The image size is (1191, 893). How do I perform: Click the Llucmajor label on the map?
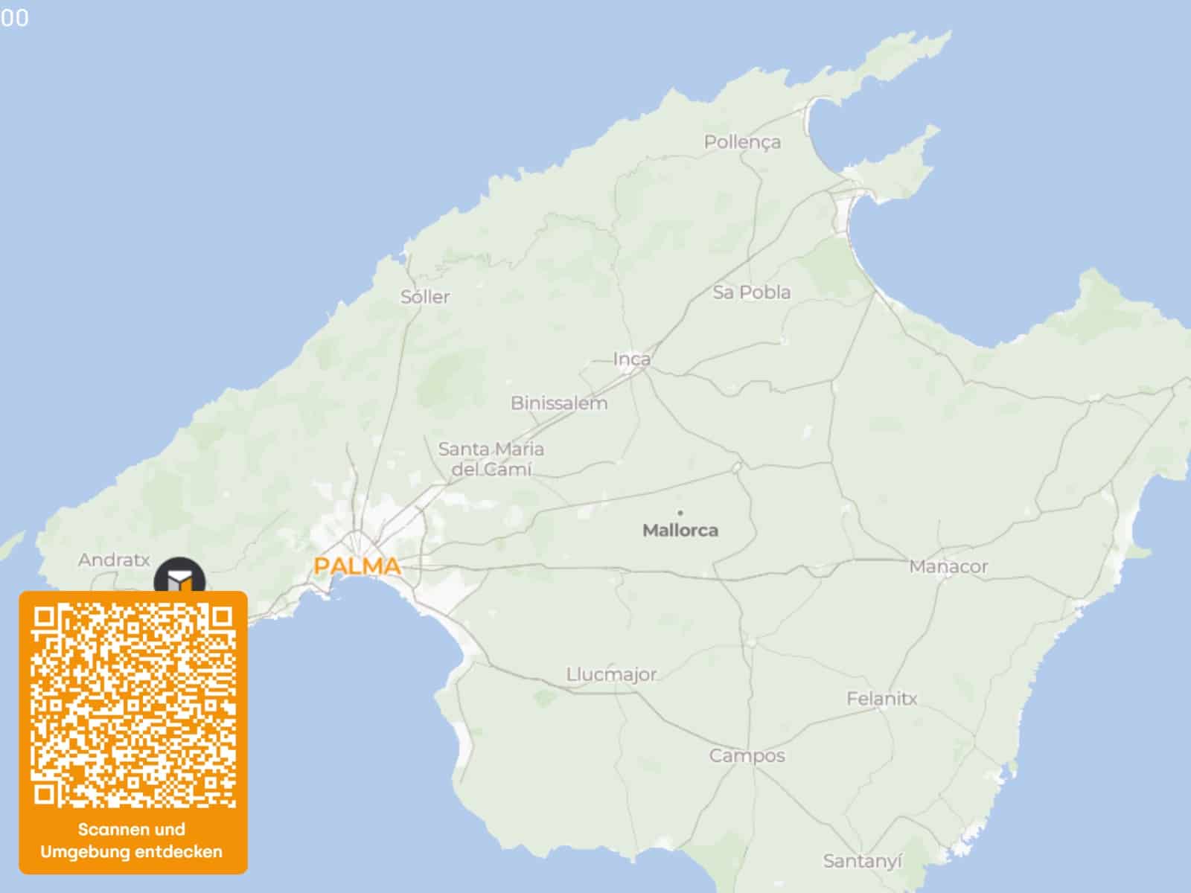point(611,675)
